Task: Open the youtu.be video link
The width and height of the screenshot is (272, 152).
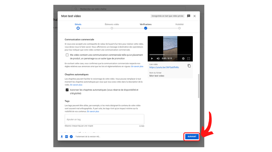Action: pos(164,67)
